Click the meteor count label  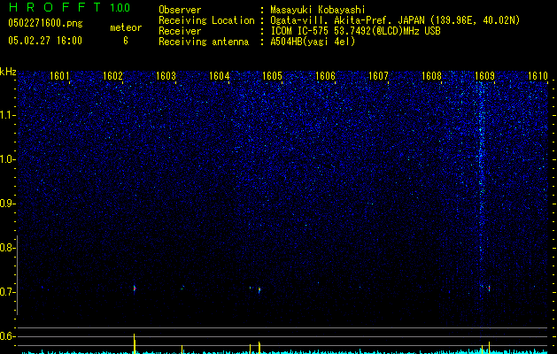click(126, 27)
